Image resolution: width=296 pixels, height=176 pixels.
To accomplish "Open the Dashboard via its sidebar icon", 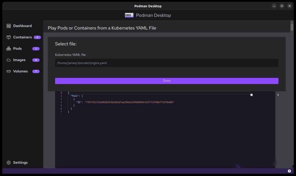I will (x=8, y=26).
